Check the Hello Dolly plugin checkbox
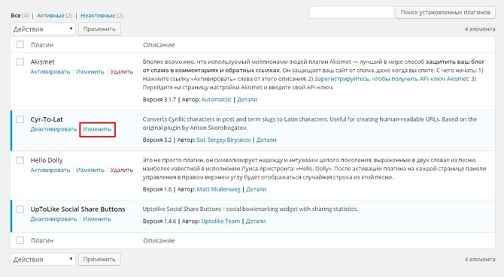This screenshot has height=277, width=504. coord(20,160)
